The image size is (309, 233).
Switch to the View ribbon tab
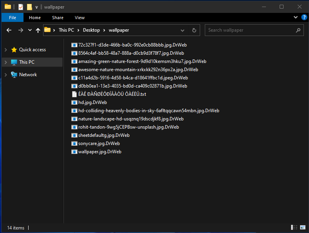tap(80, 18)
